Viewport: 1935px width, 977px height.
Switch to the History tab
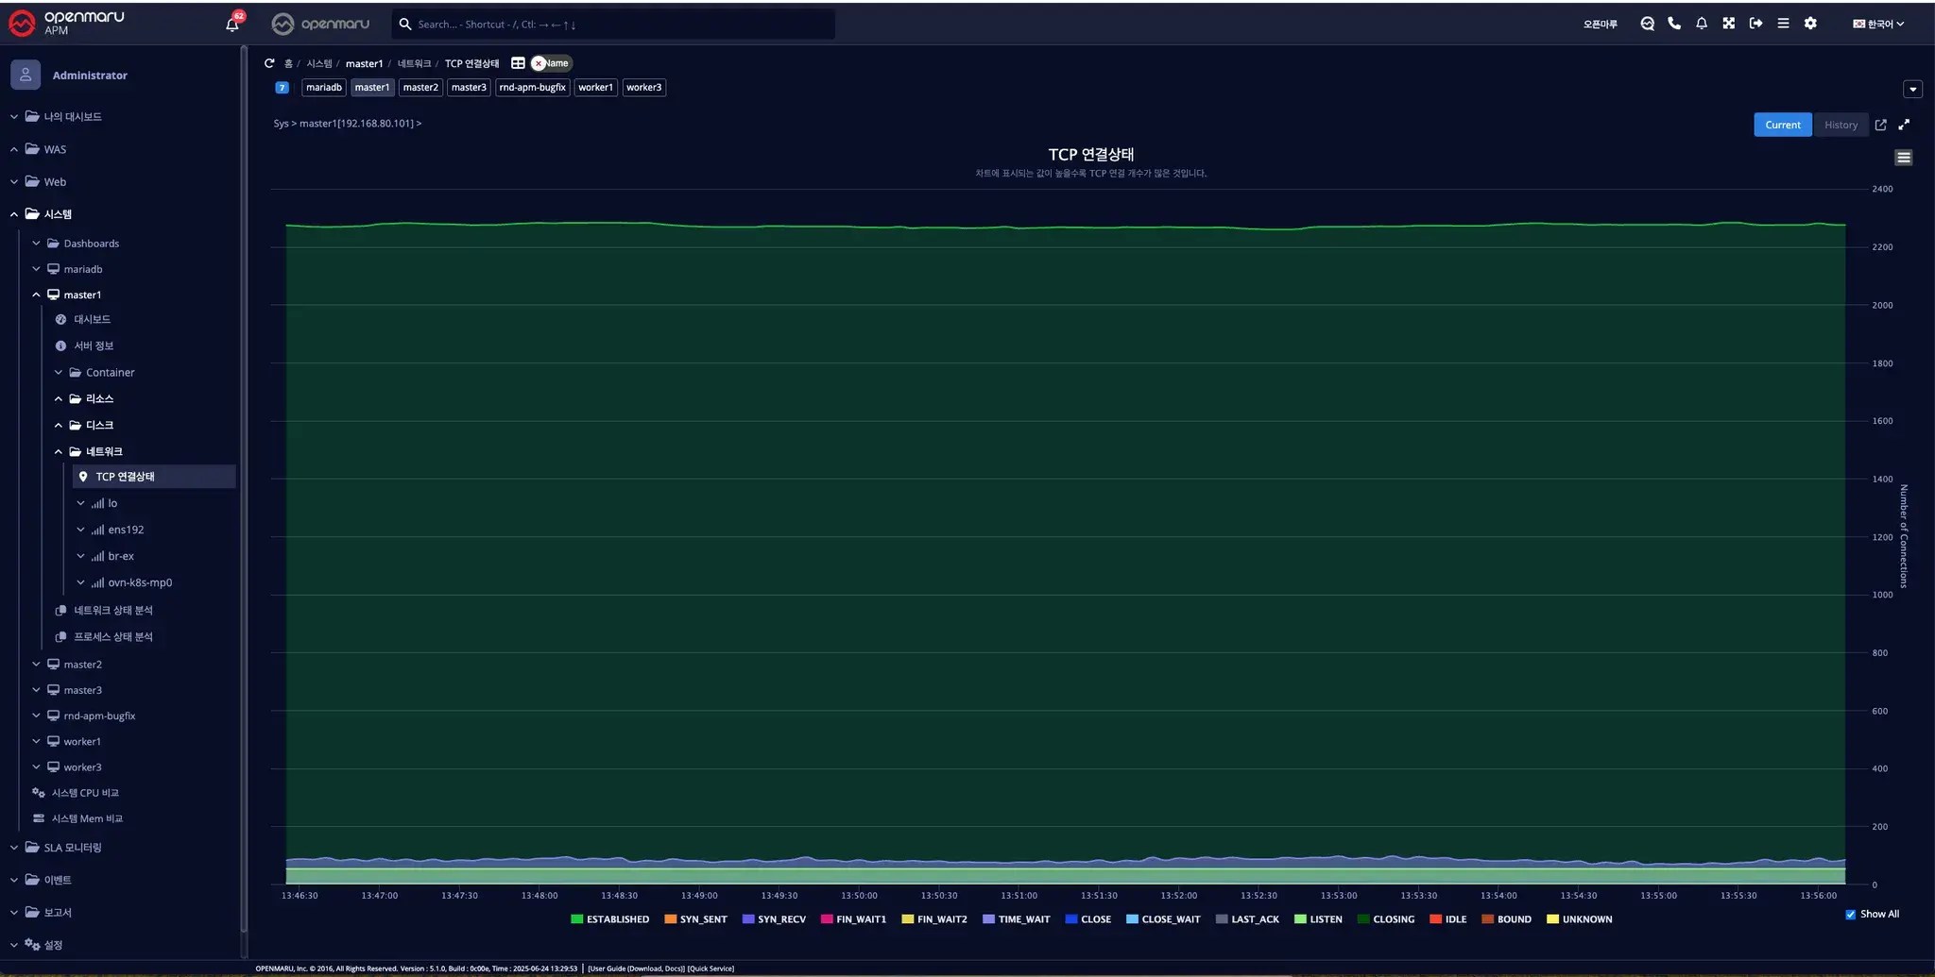(1841, 124)
